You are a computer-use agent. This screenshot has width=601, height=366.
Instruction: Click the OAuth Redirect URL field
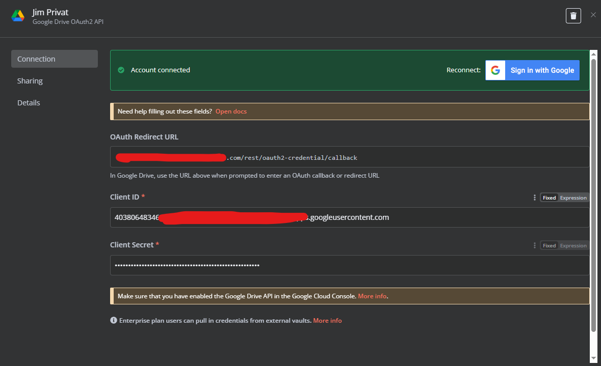point(350,157)
